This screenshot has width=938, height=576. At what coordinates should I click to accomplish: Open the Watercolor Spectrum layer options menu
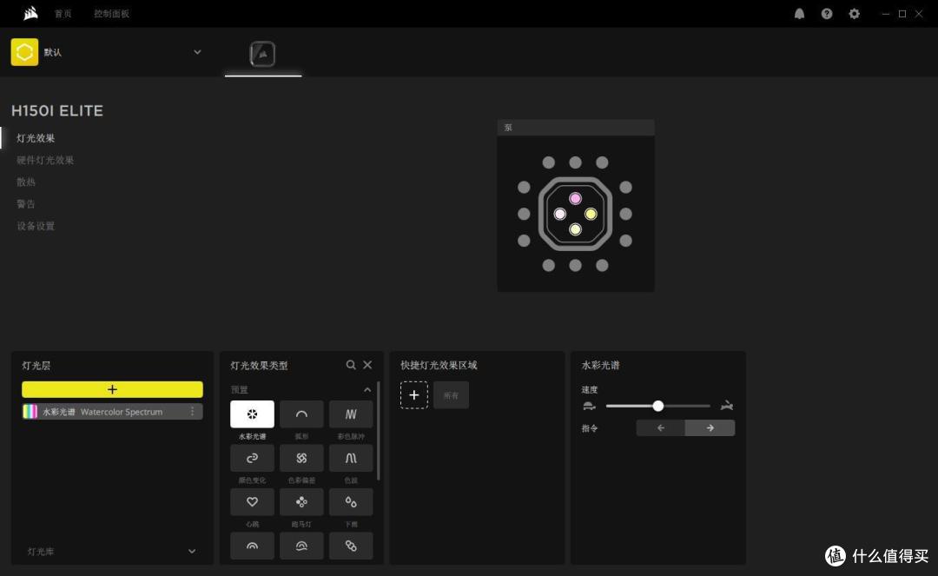192,412
